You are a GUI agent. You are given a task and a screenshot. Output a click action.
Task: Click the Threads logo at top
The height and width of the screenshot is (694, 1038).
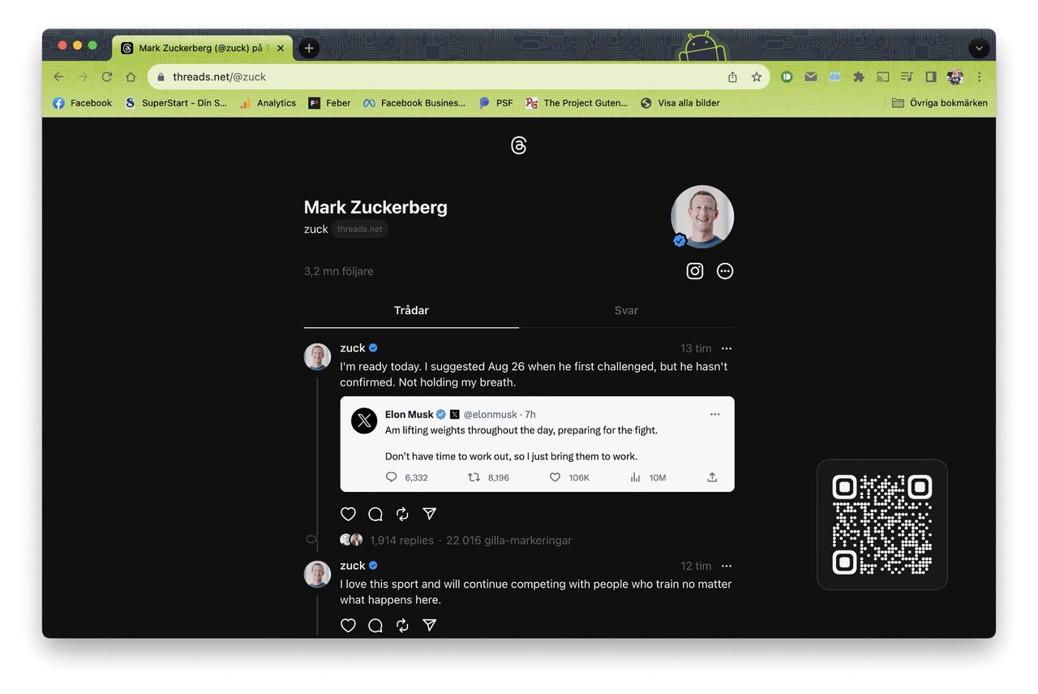click(x=519, y=145)
